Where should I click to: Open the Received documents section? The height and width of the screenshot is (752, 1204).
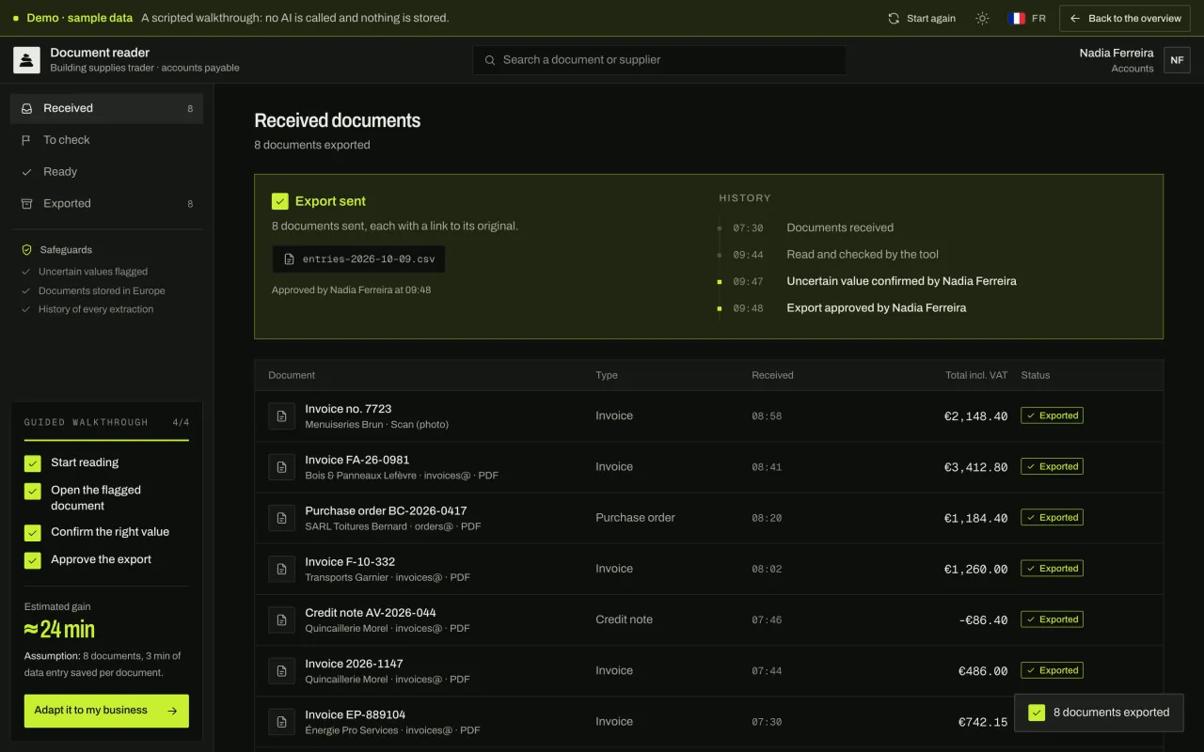point(106,108)
